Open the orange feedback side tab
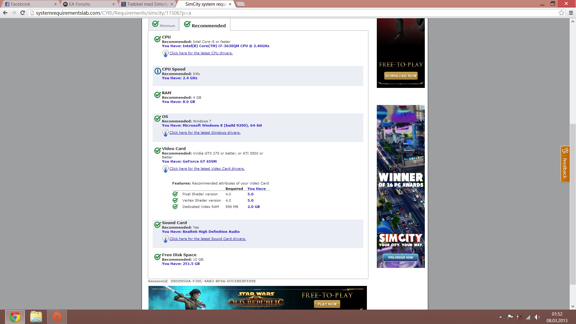This screenshot has width=576, height=324. tap(565, 164)
